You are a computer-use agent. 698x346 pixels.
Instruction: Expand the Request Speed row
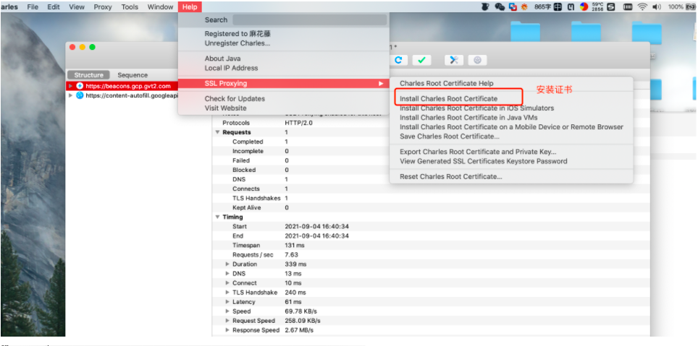point(227,321)
